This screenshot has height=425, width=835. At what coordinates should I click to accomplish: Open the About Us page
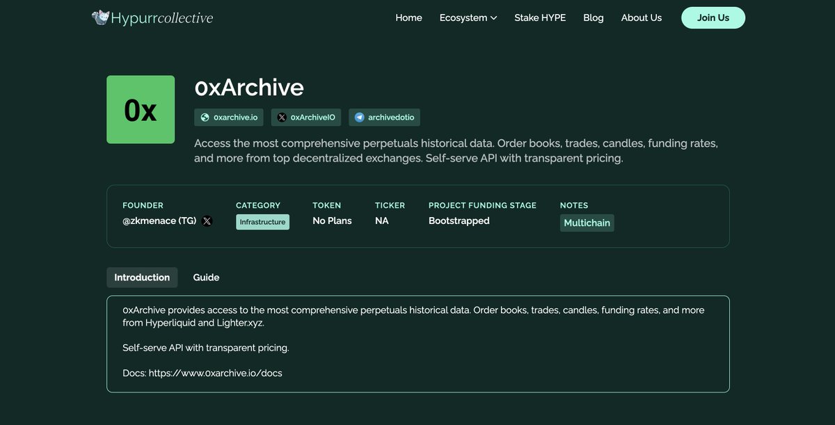[642, 17]
